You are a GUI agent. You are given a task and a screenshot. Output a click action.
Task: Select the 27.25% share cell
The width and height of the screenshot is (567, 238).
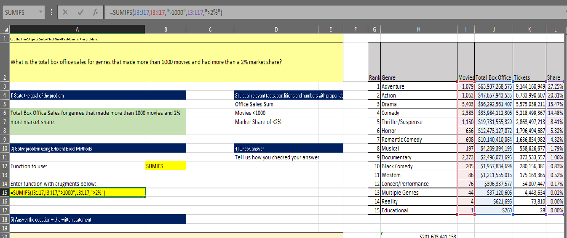point(555,87)
